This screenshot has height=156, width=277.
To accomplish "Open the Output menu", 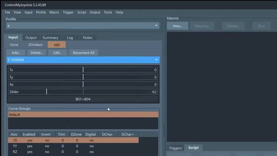I will (x=95, y=12).
